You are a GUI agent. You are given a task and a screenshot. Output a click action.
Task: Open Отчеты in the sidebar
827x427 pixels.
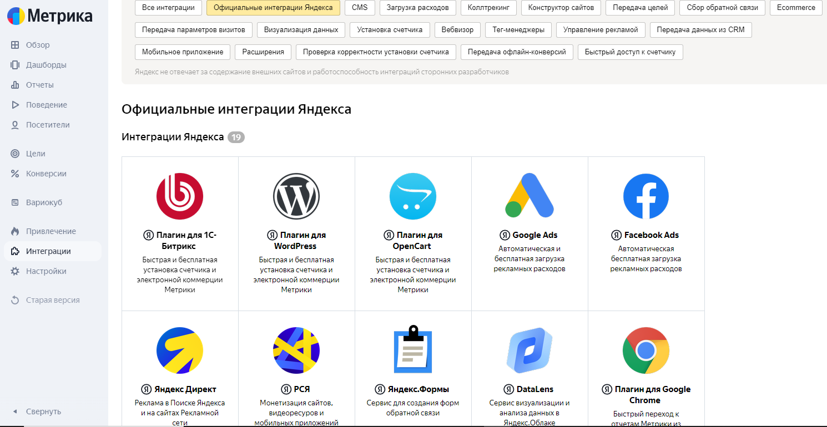39,85
